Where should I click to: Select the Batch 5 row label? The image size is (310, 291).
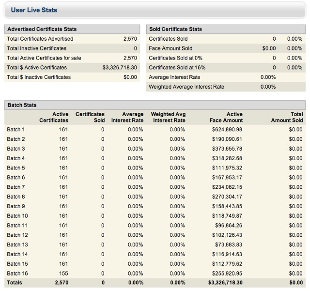tap(16, 168)
